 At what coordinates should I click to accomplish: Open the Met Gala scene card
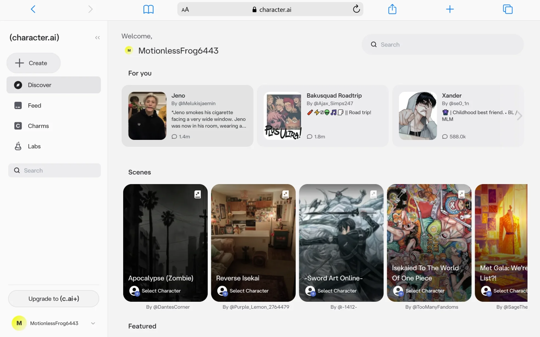501,243
